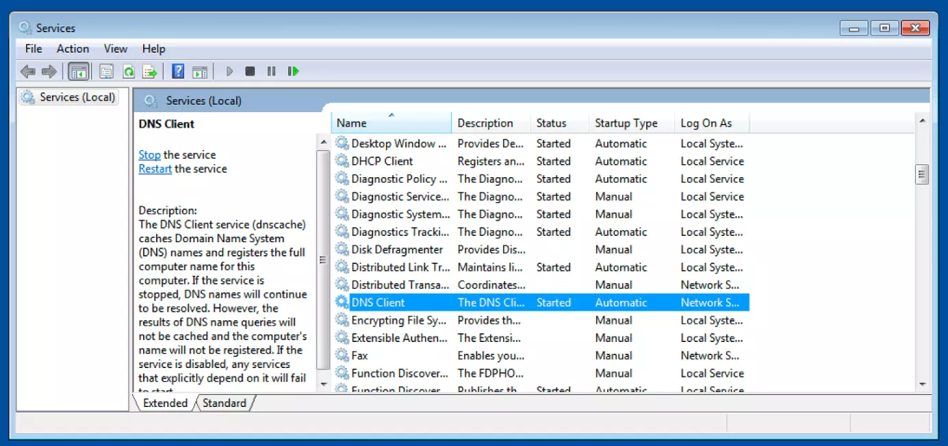Sort by the Name column header

coord(392,123)
